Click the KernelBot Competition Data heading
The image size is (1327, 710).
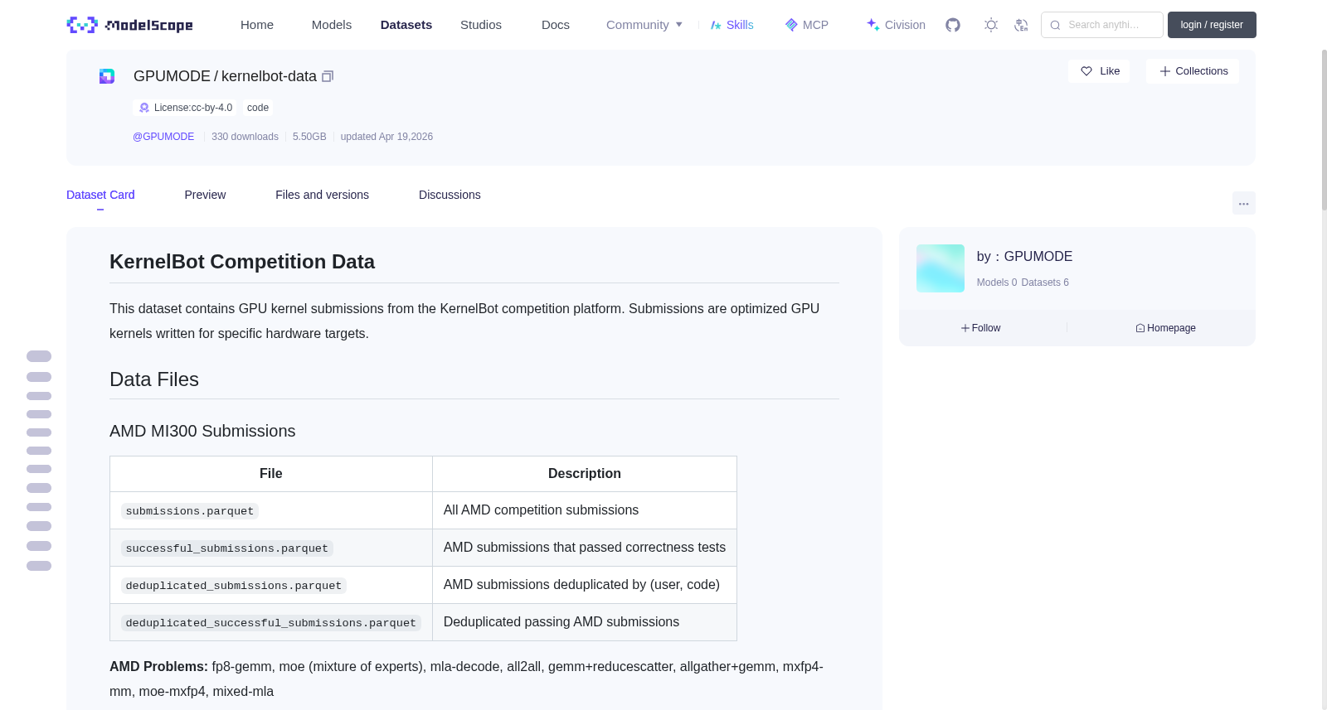[x=242, y=262]
